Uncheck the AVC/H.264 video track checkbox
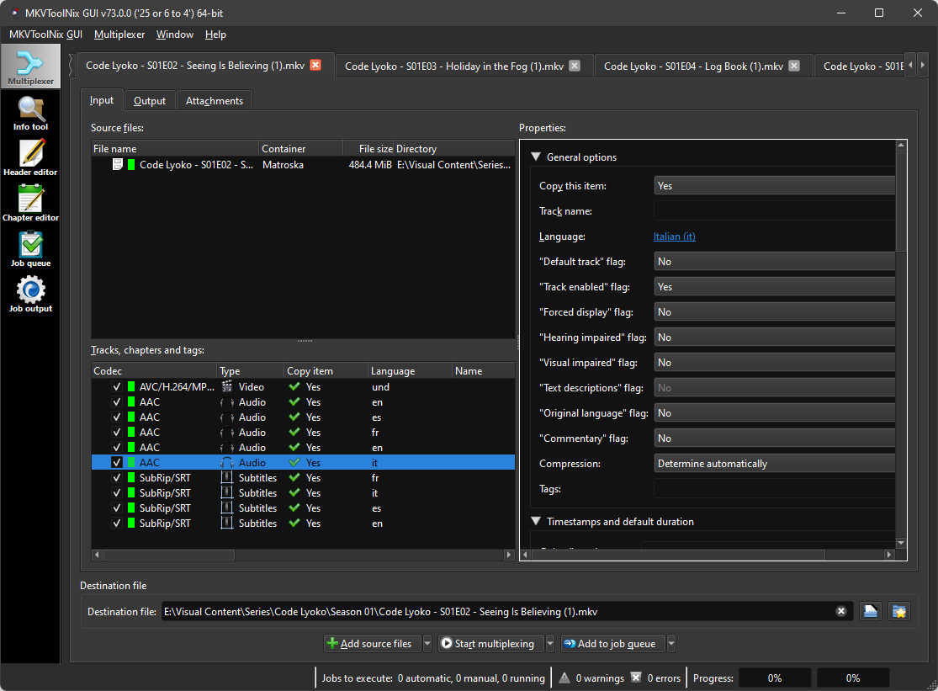The height and width of the screenshot is (691, 938). click(x=117, y=387)
